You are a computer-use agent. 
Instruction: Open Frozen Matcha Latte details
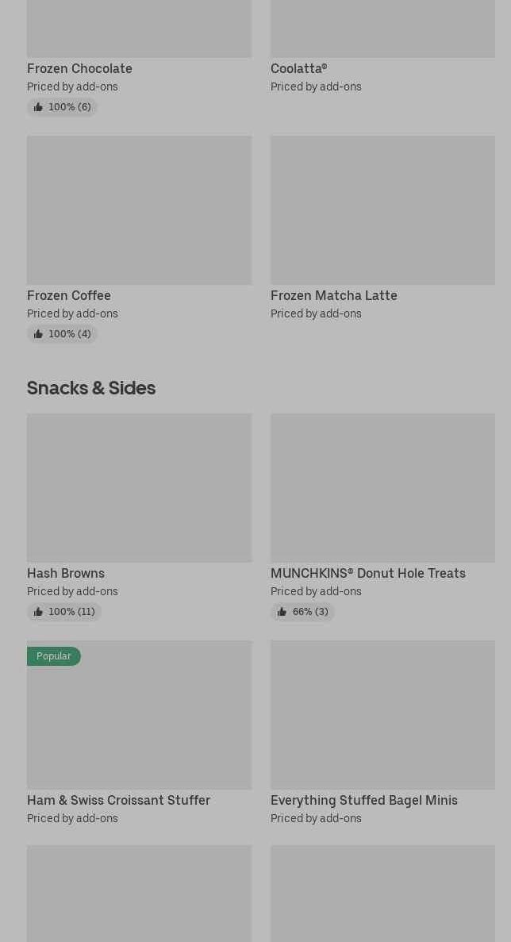333,296
